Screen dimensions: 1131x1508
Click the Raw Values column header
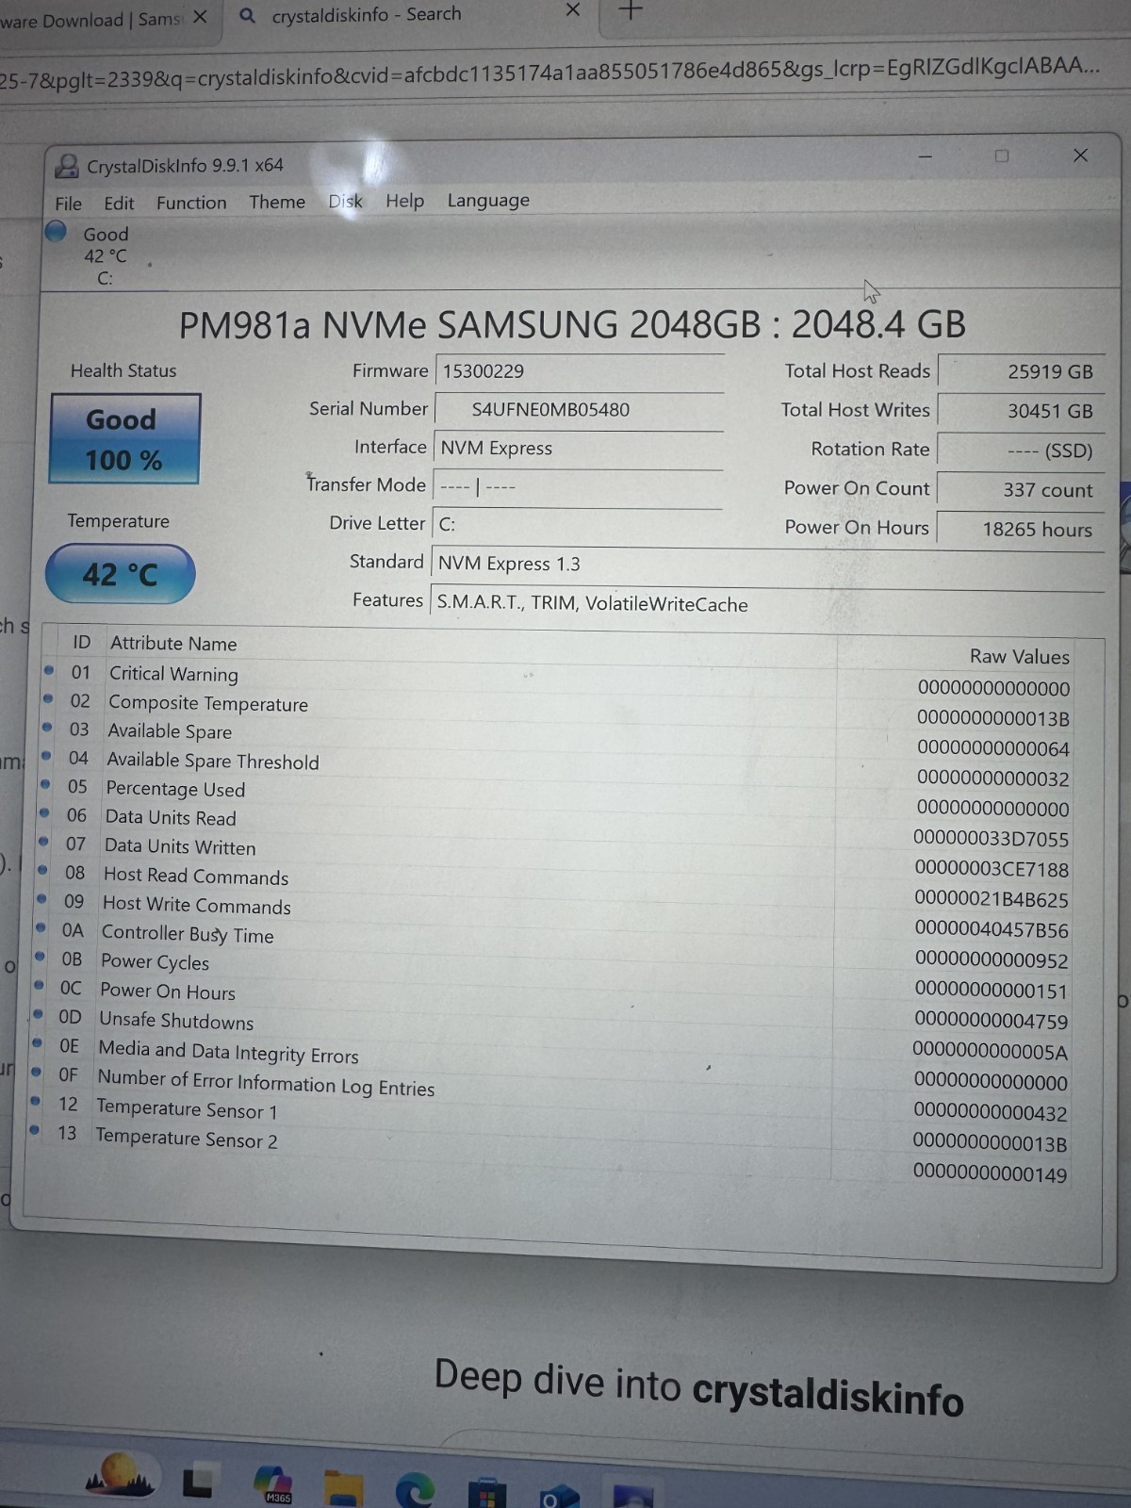coord(1020,657)
